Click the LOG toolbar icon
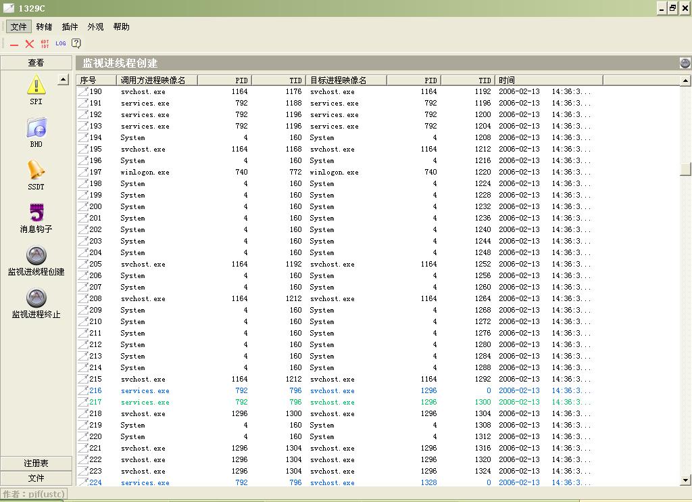This screenshot has width=692, height=502. (x=61, y=43)
